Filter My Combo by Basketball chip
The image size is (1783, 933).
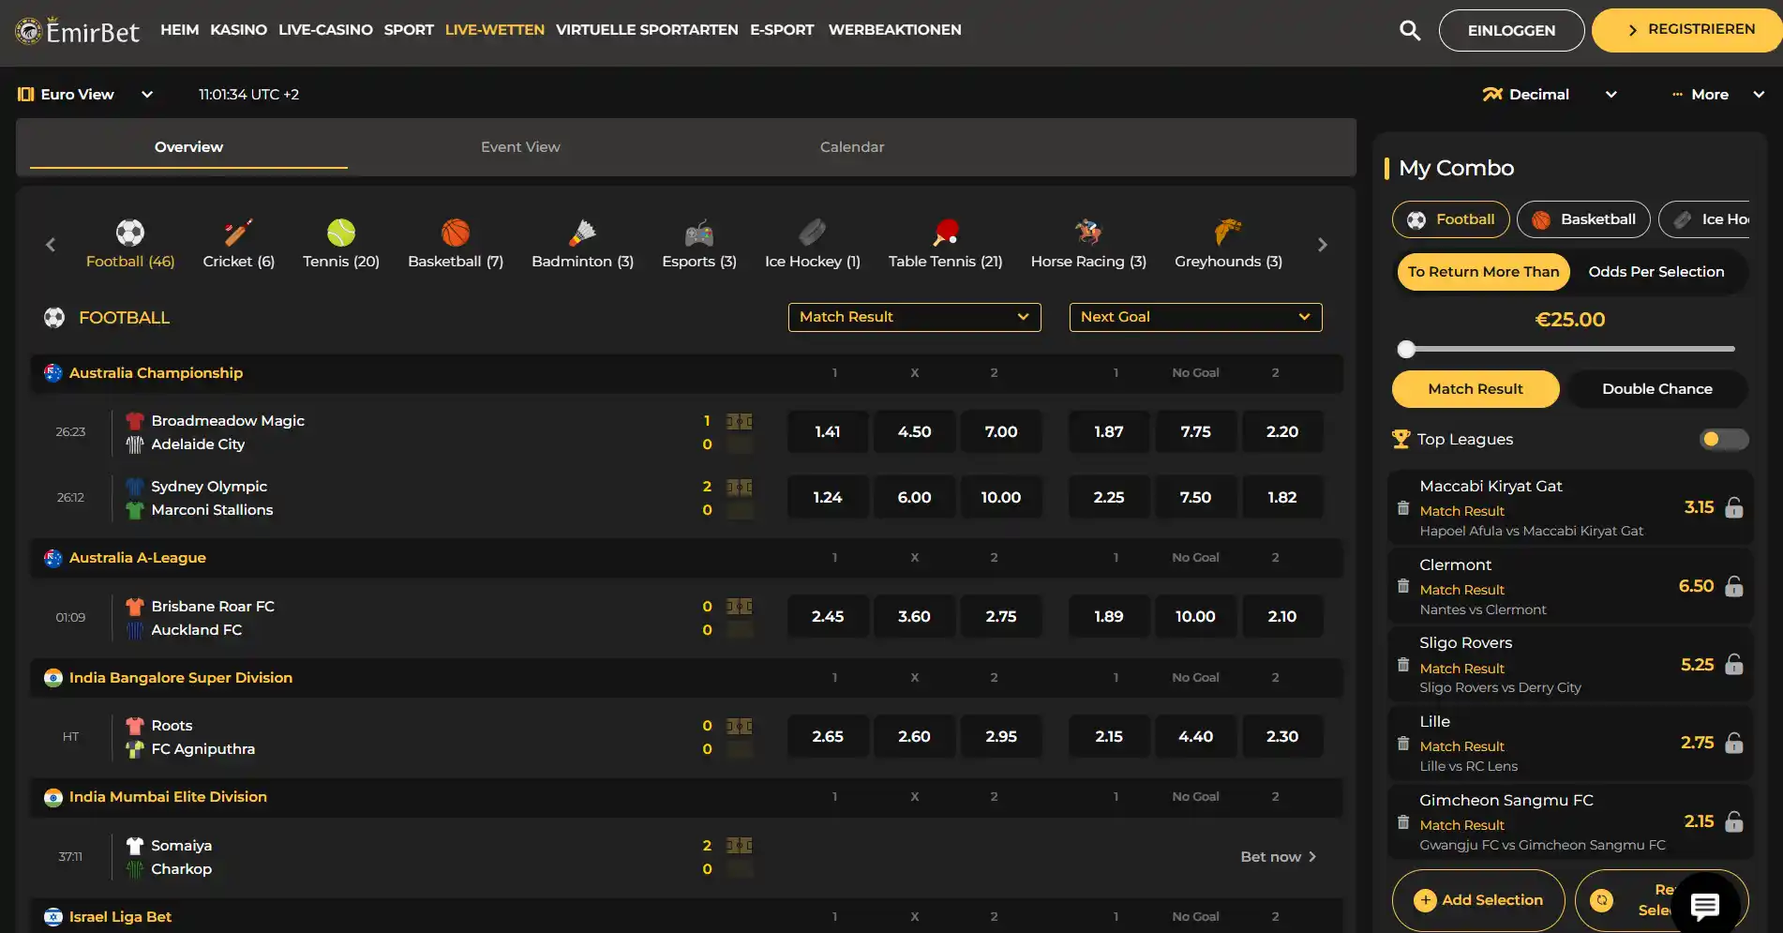[x=1583, y=219]
